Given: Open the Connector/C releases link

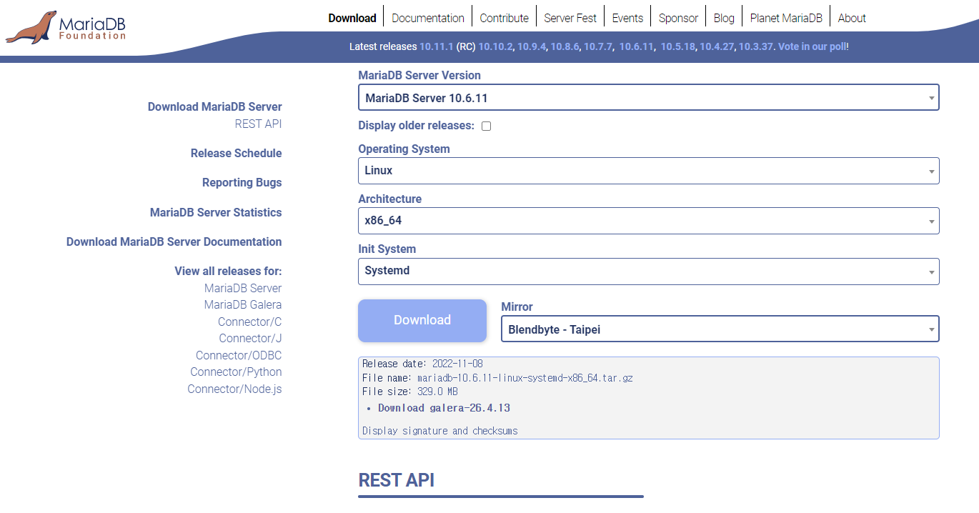Looking at the screenshot, I should 249,322.
